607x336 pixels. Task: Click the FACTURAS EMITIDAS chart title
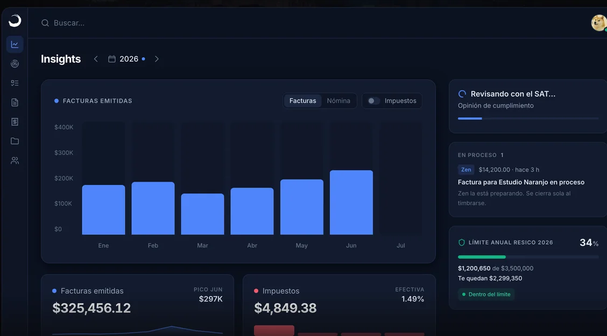(97, 101)
